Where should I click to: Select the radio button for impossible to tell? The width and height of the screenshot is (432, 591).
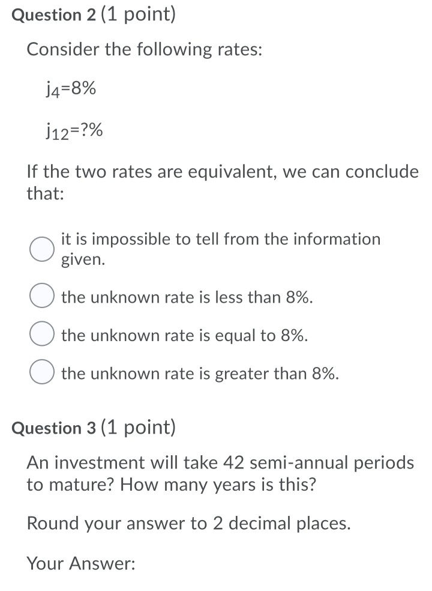(x=41, y=249)
